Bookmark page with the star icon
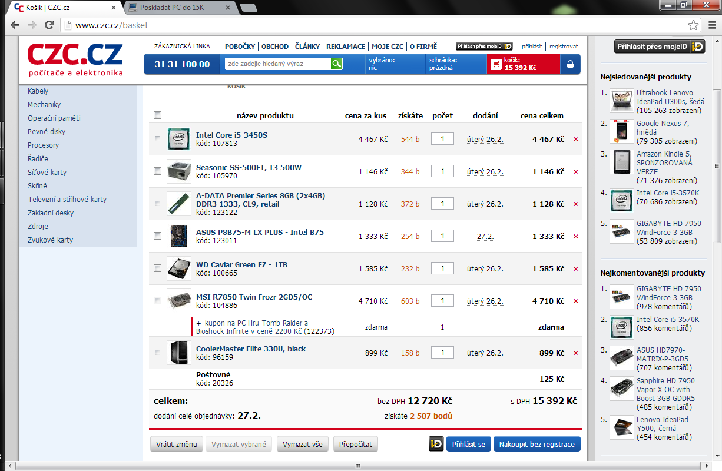Image resolution: width=722 pixels, height=471 pixels. [694, 25]
